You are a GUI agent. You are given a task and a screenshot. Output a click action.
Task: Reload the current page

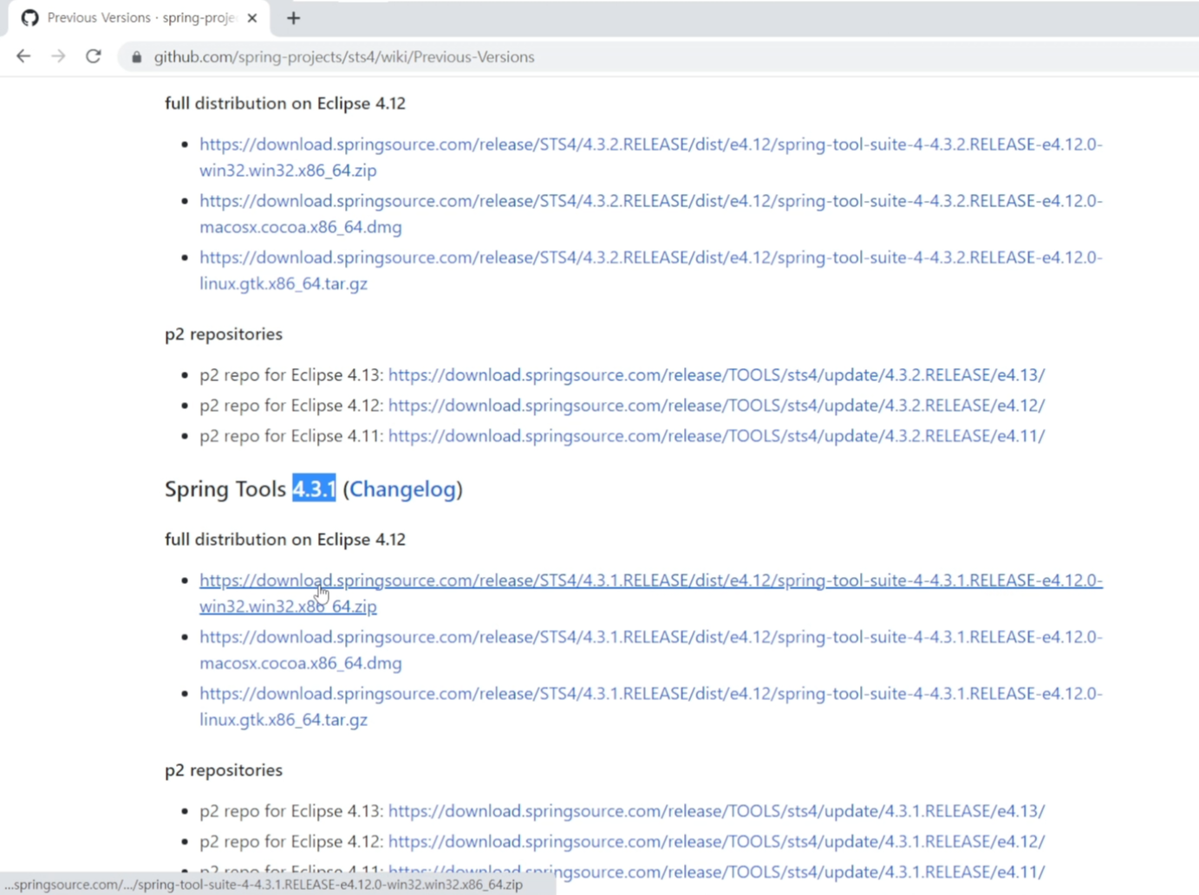click(94, 56)
